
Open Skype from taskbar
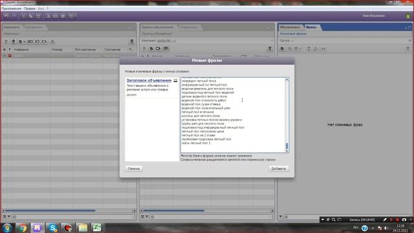click(52, 228)
